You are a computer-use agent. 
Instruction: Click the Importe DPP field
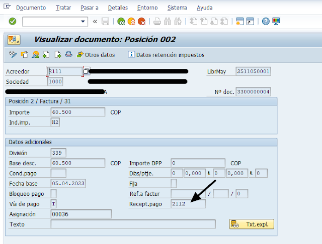[198, 163]
